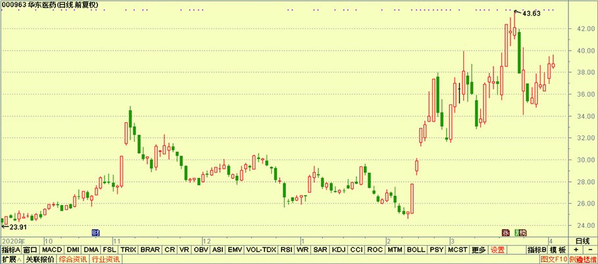Open the 关联报价 related quotes tab

[x=39, y=260]
